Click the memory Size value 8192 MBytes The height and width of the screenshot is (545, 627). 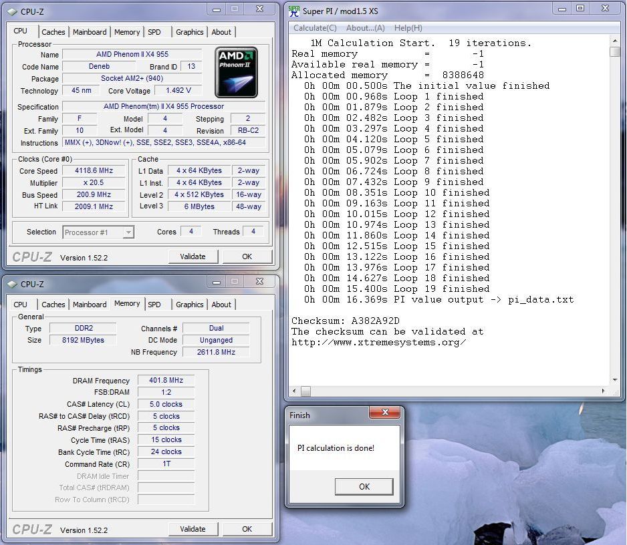coord(83,340)
